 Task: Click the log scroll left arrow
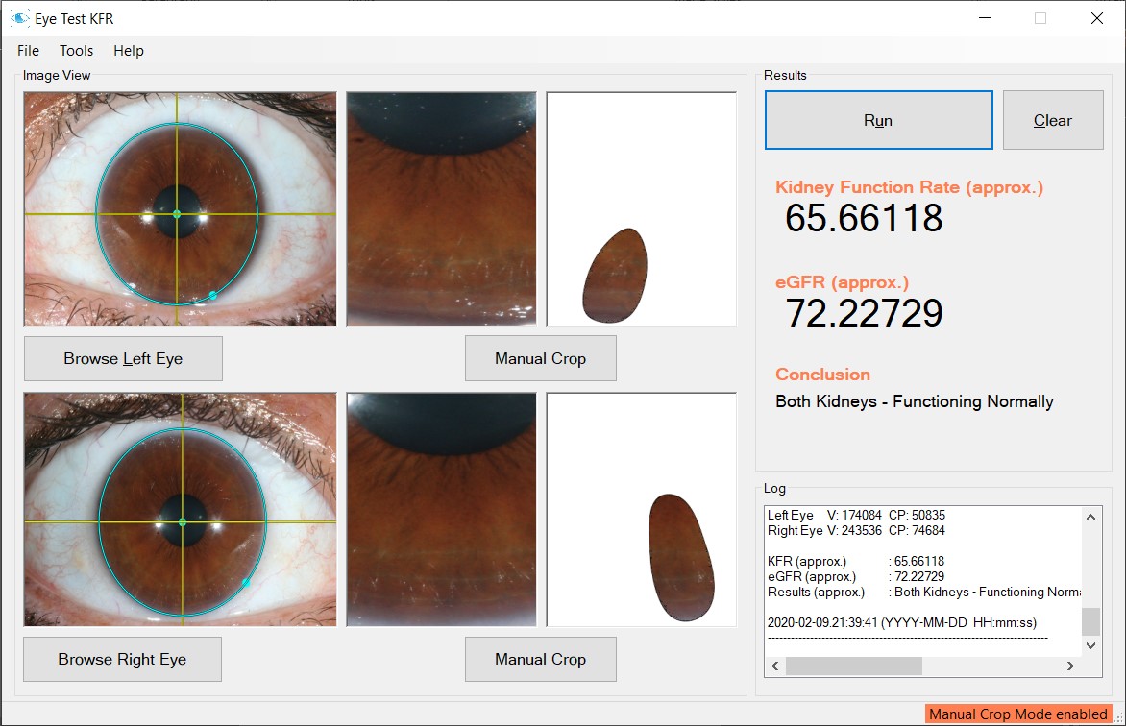click(x=774, y=665)
